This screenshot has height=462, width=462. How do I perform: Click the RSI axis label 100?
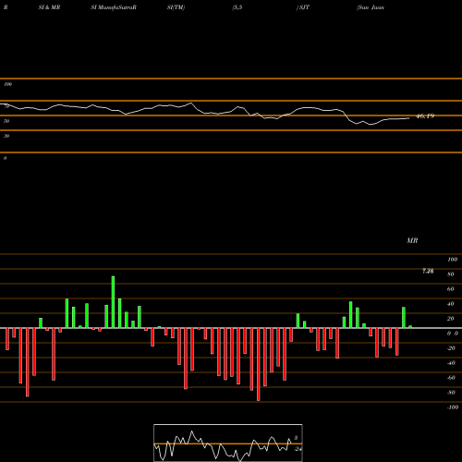tap(7, 84)
